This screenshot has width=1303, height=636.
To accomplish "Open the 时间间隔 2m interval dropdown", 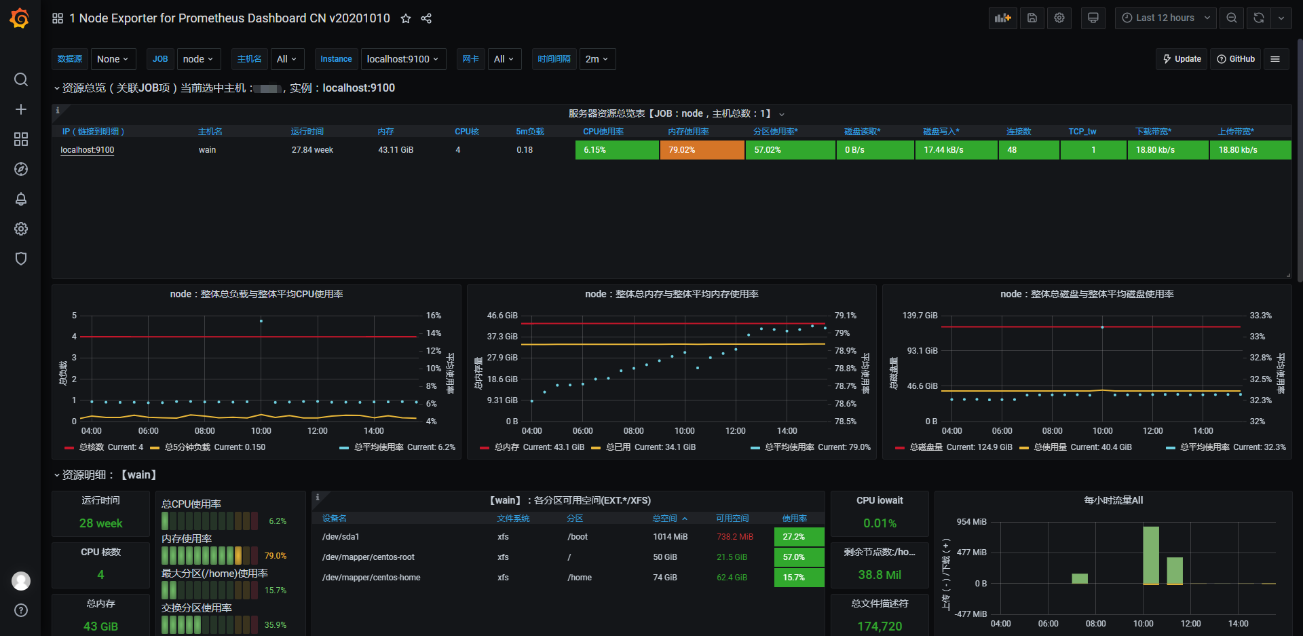I will click(x=597, y=59).
